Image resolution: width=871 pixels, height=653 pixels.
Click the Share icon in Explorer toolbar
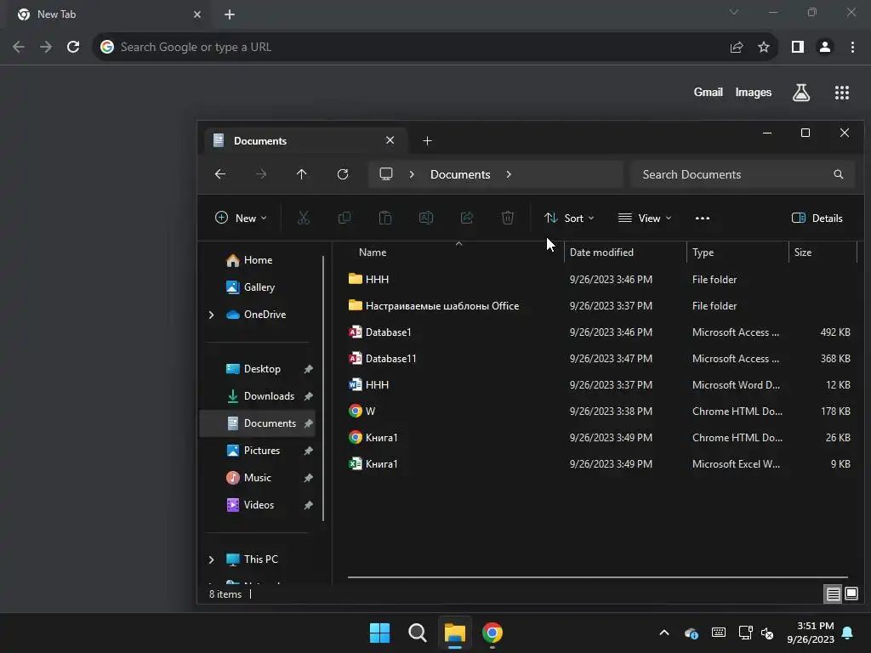(467, 218)
